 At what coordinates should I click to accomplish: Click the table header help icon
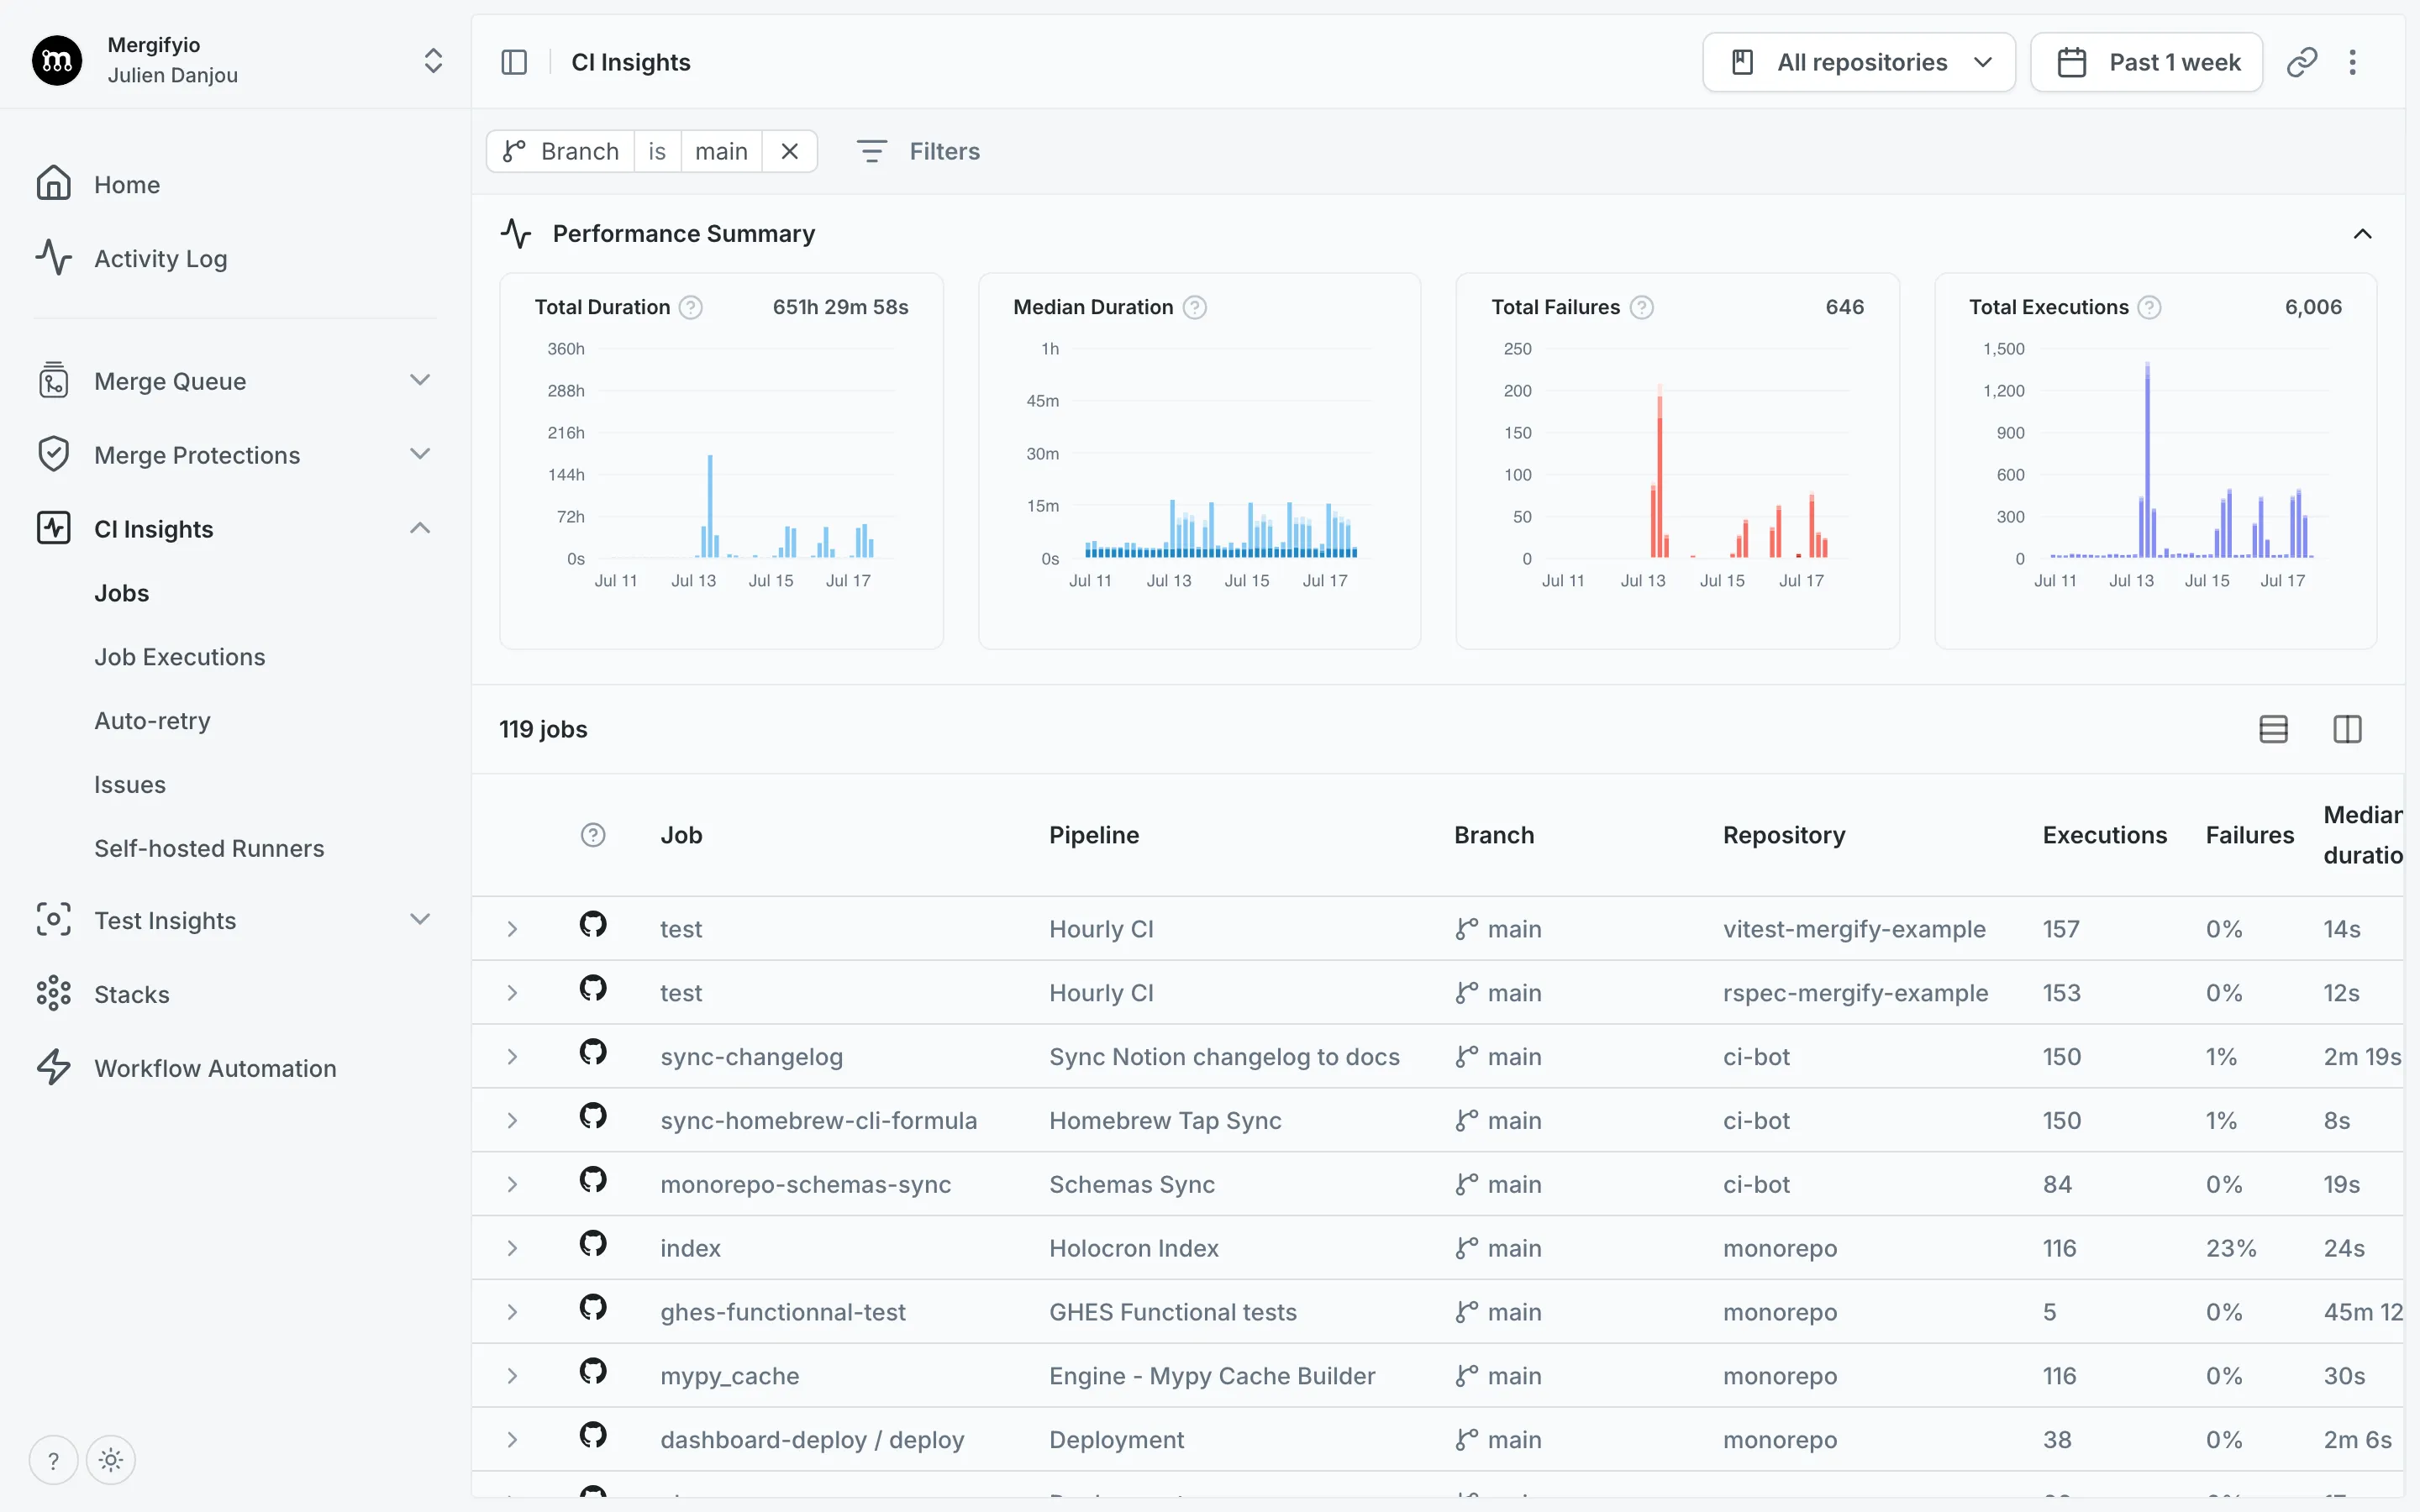pos(593,835)
